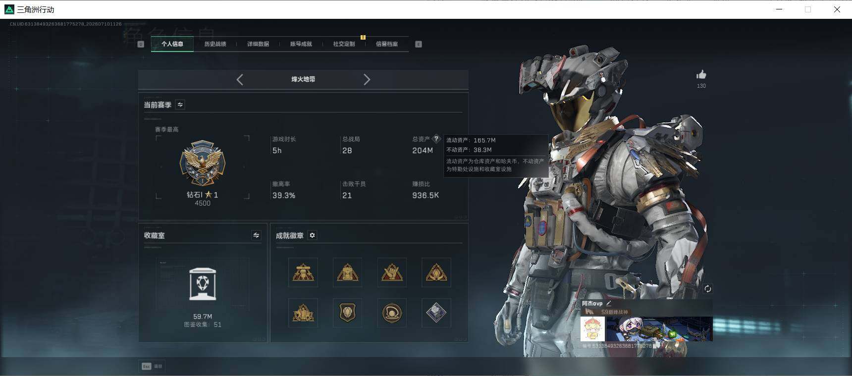The image size is (852, 376).
Task: Click the 总资产 204M value
Action: [423, 151]
